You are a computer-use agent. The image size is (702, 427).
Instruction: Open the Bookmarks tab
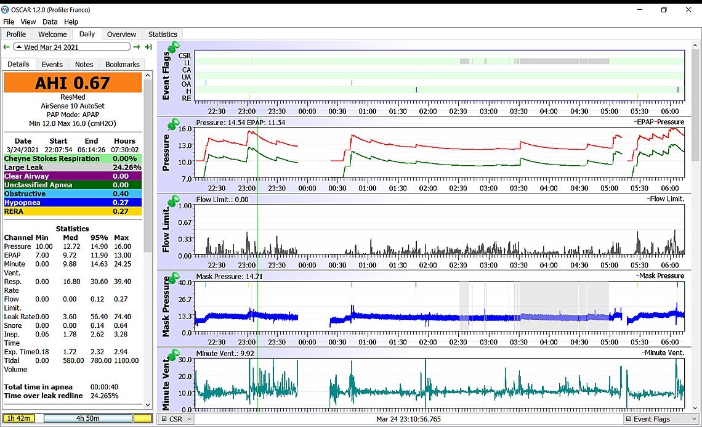122,64
